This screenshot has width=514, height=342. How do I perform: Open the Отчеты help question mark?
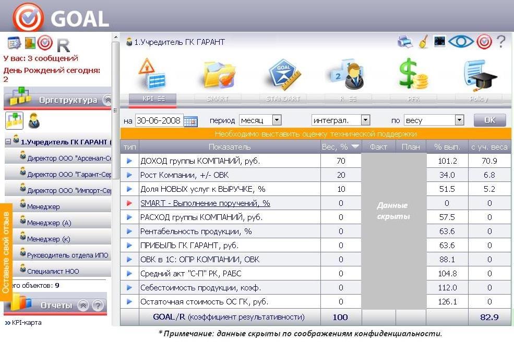[98, 306]
